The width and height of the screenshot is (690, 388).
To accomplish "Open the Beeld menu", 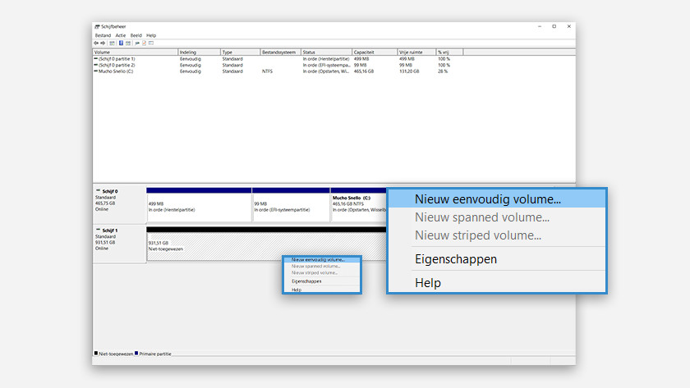I will click(x=136, y=35).
